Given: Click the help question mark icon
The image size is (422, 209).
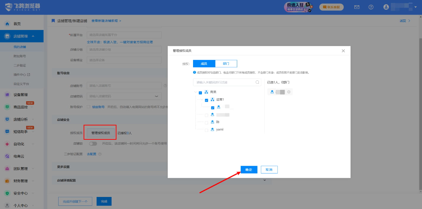Looking at the screenshot, I should coord(371,7).
